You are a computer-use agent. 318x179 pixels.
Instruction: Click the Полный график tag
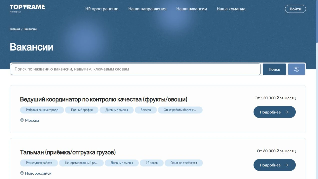coord(82,110)
